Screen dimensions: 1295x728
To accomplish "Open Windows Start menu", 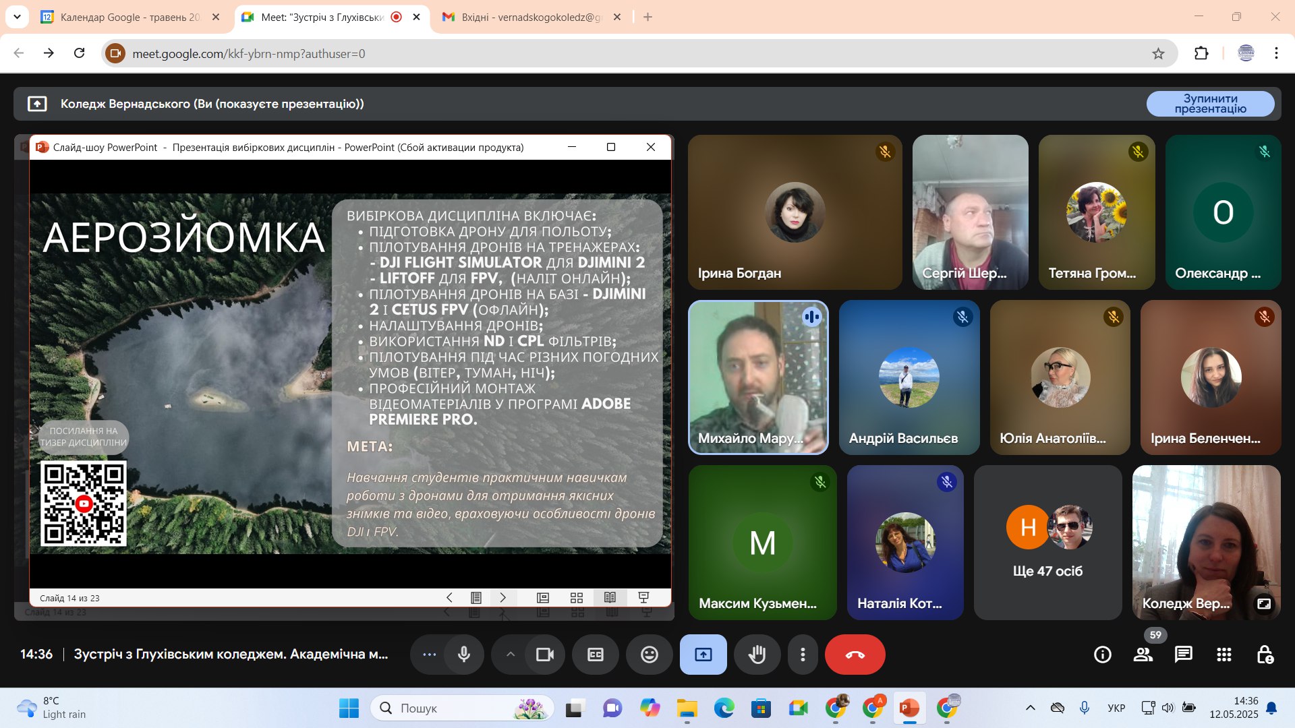I will (x=349, y=708).
